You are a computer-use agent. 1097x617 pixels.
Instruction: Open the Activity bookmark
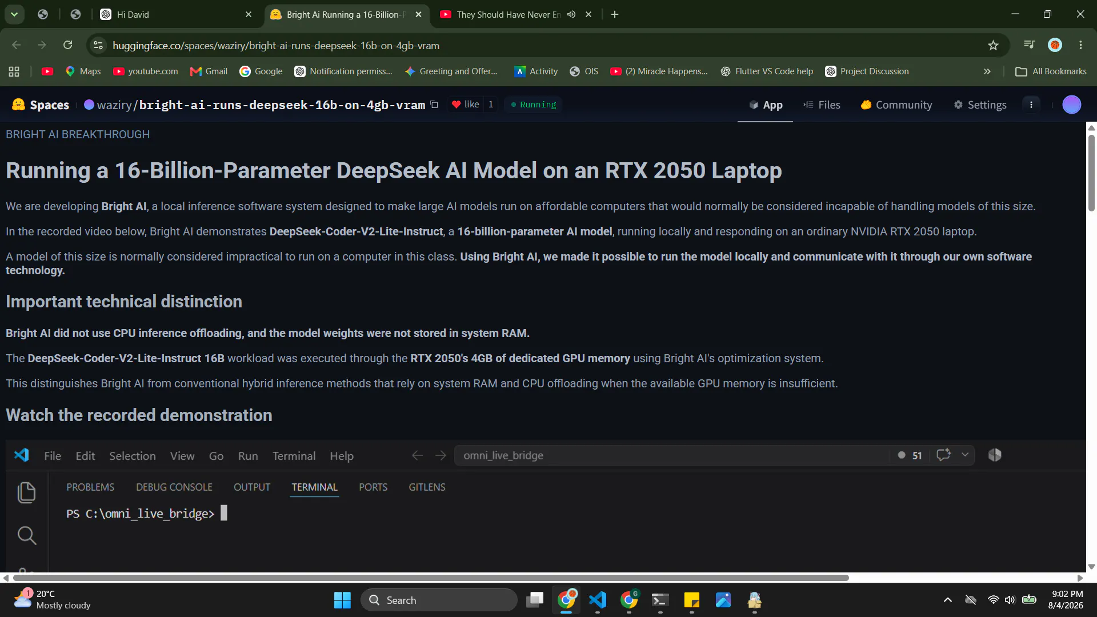point(536,71)
